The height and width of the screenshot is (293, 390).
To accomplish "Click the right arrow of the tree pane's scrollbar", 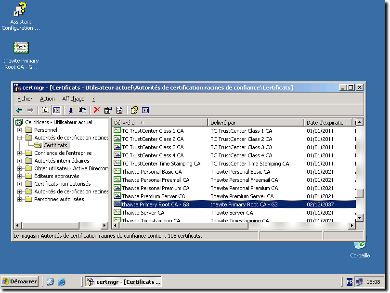I will 104,226.
